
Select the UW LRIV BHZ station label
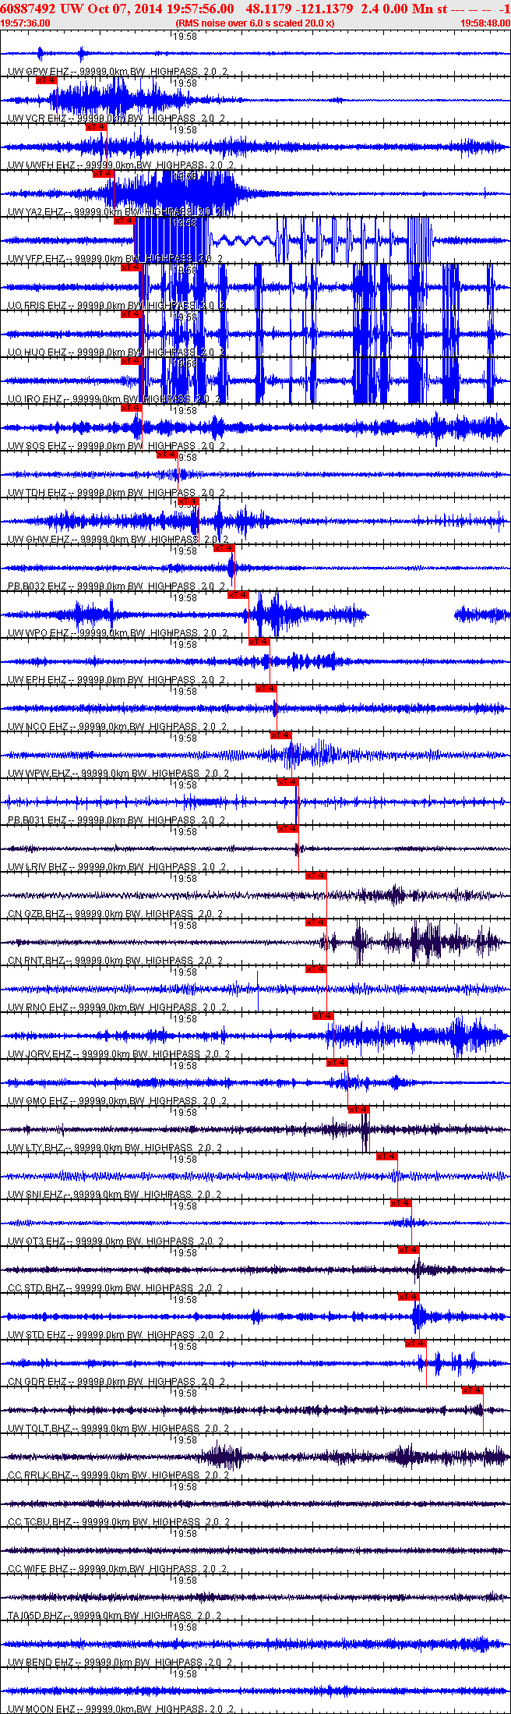coord(117,867)
